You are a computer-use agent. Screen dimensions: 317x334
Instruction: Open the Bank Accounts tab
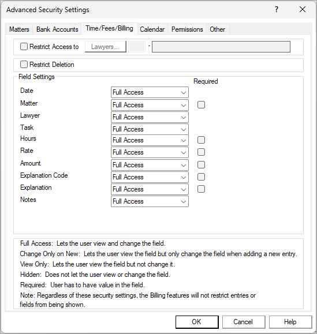pos(57,29)
